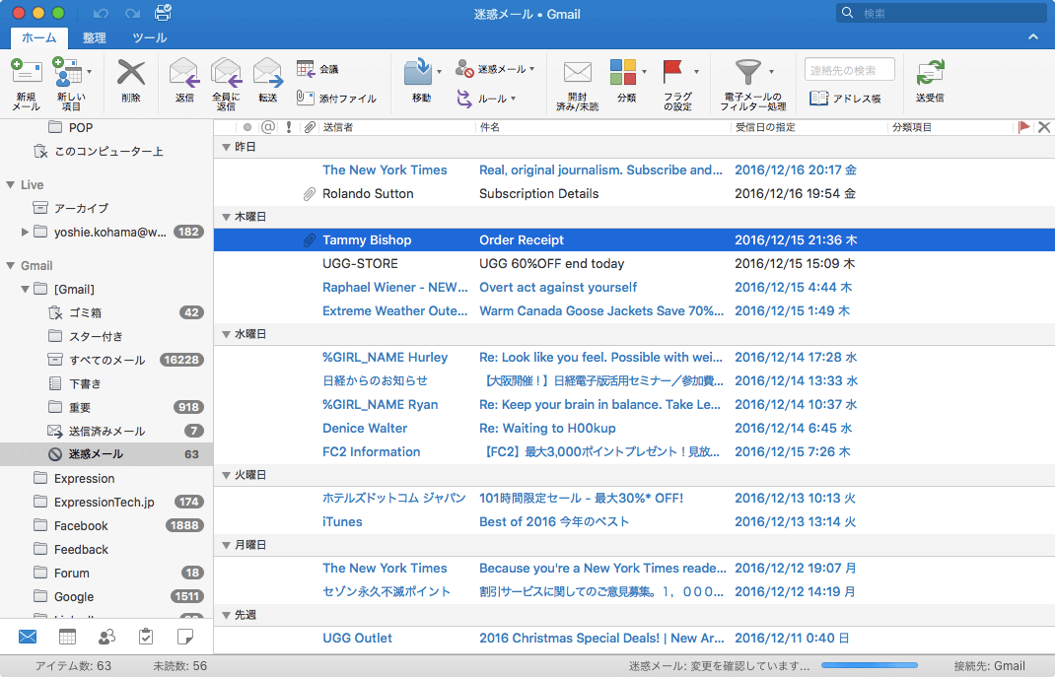This screenshot has height=677, width=1055.
Task: Open the アドレス帳 (Address Book)
Action: (845, 99)
